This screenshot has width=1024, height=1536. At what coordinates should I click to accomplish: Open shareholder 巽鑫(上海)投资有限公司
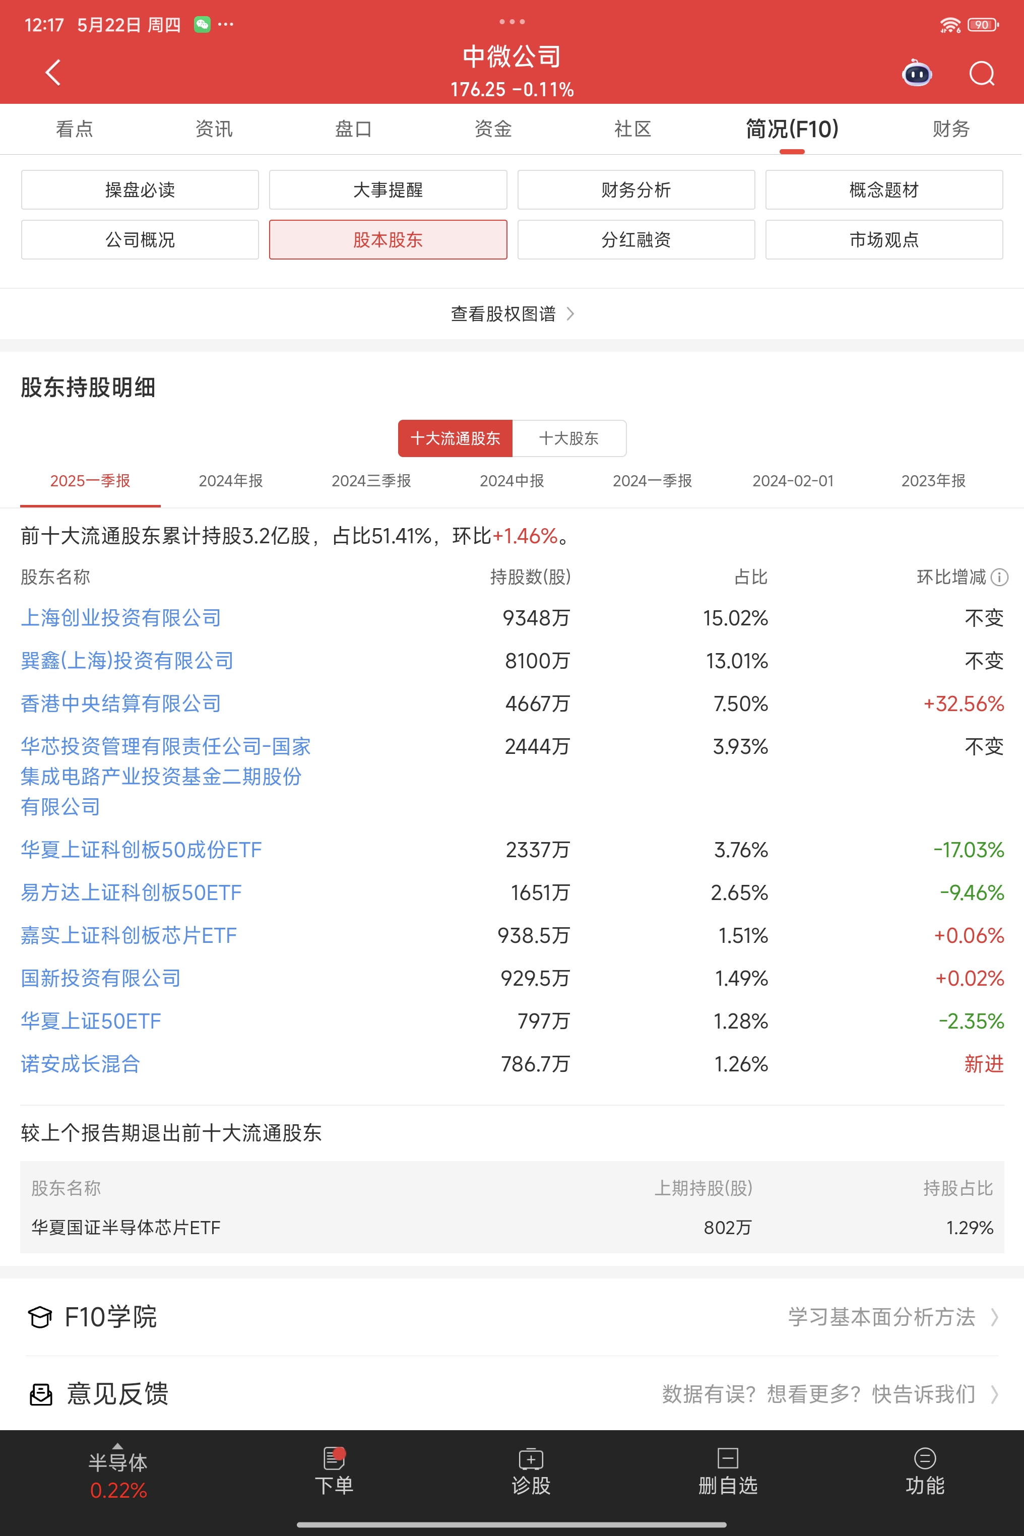point(126,661)
